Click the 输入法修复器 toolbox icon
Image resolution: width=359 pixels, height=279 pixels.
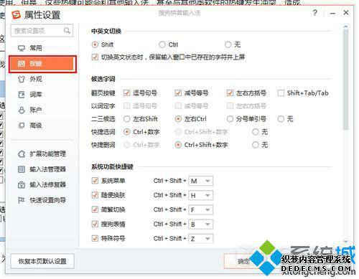click(x=22, y=185)
